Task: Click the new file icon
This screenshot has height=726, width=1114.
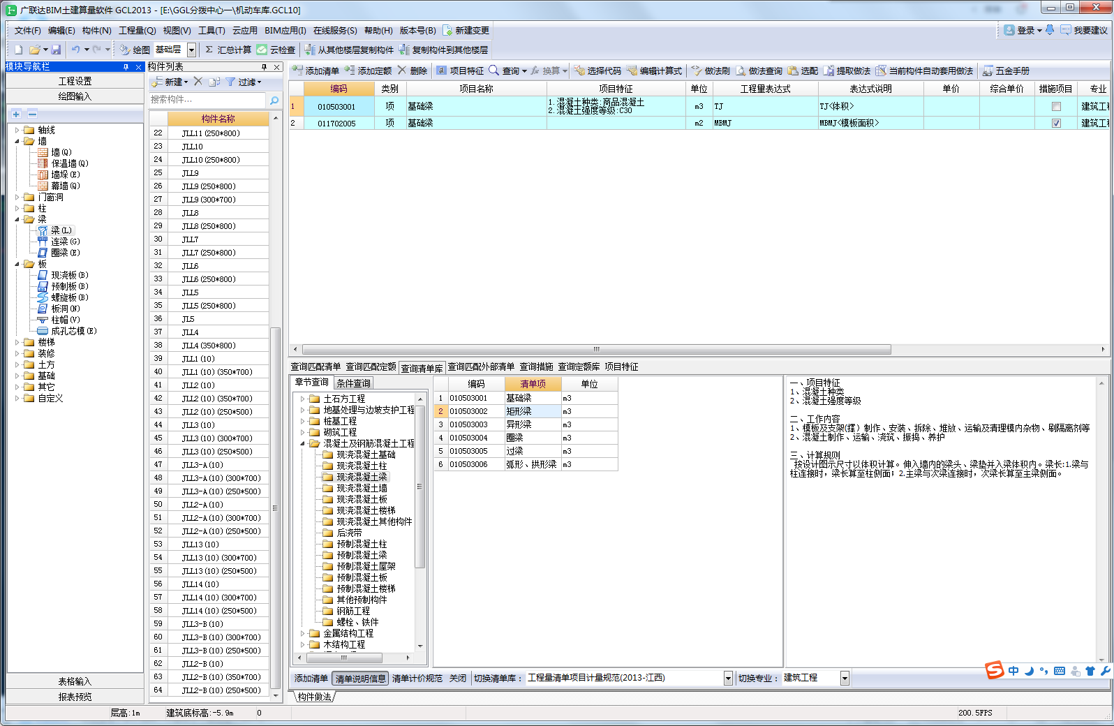Action: [x=19, y=50]
